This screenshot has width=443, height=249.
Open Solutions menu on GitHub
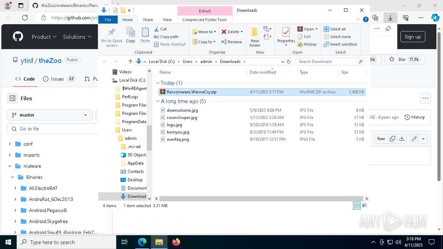pyautogui.click(x=77, y=37)
